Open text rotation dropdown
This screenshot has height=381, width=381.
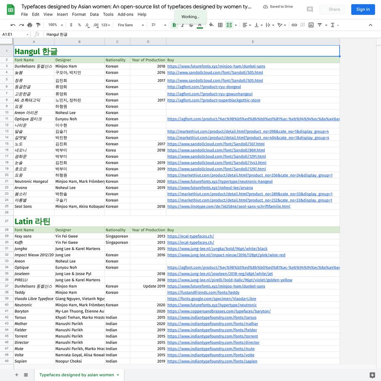click(282, 25)
